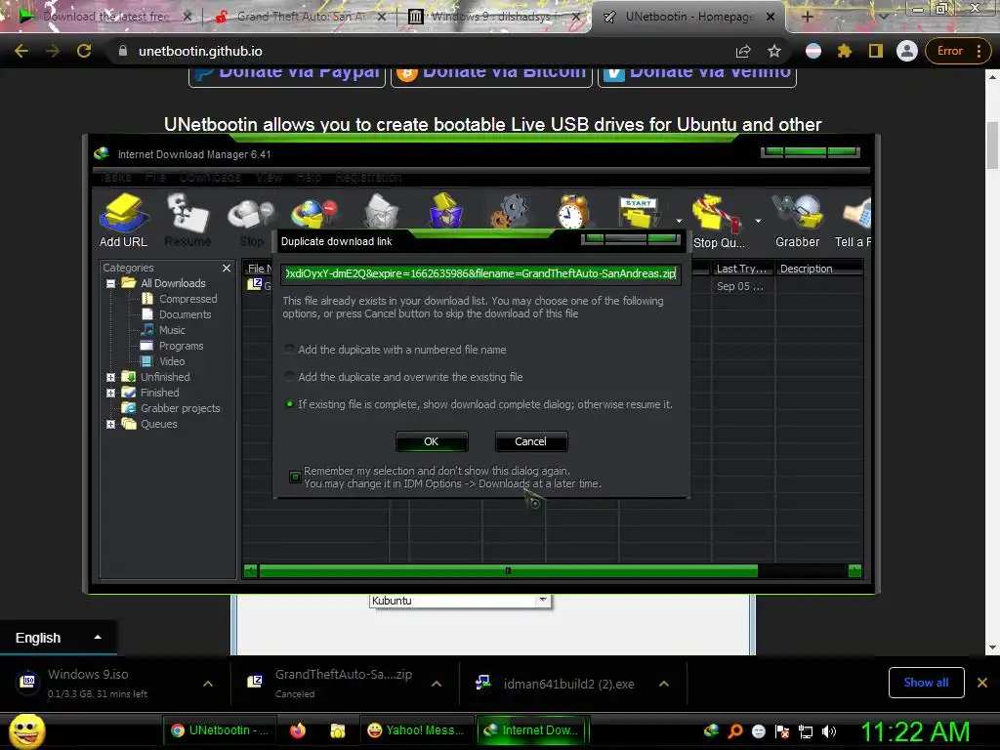Click the magnifier icon in the system tray
This screenshot has width=1000, height=750.
pyautogui.click(x=735, y=730)
